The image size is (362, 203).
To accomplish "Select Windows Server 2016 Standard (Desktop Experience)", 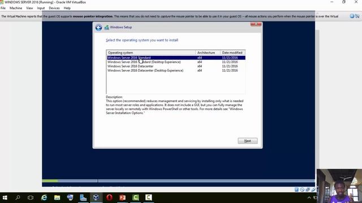I will tap(176, 62).
